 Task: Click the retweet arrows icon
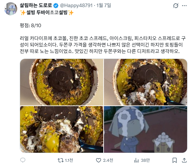point(61,160)
